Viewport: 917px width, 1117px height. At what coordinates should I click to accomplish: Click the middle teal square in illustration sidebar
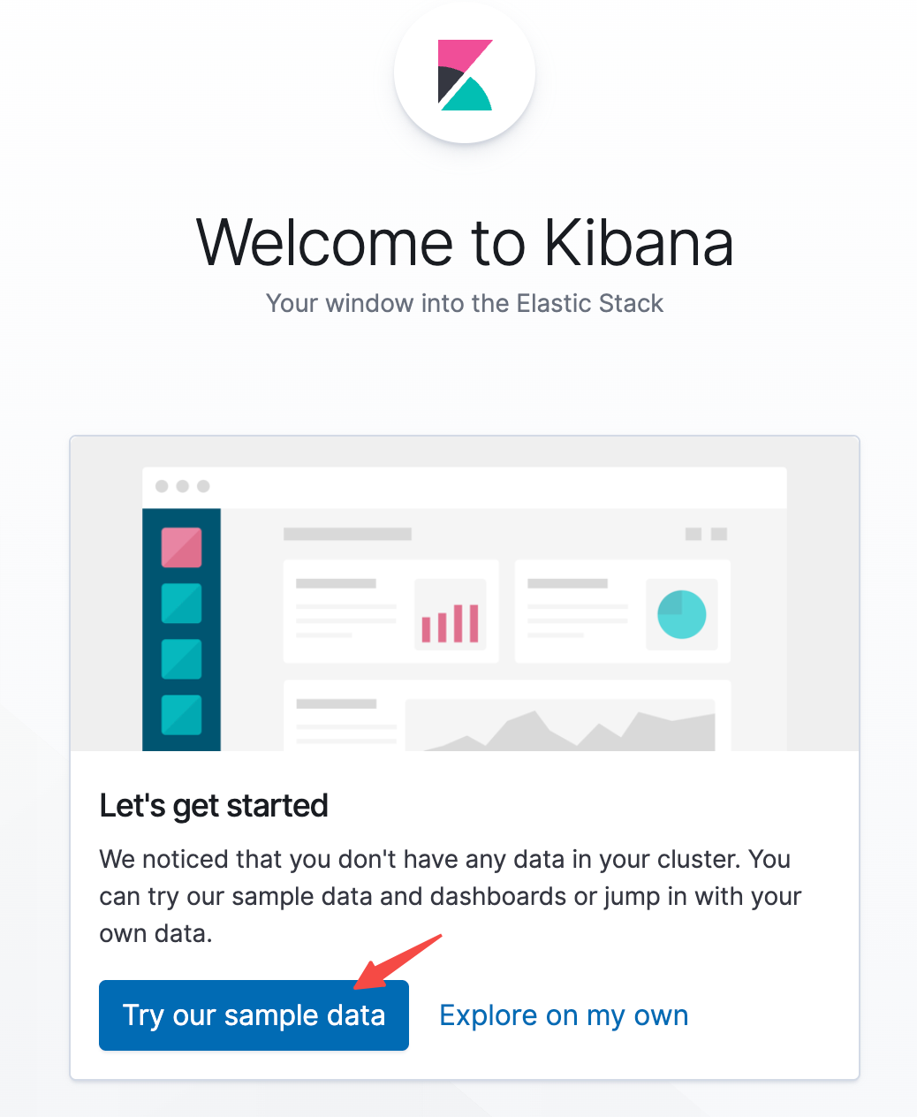tap(181, 659)
